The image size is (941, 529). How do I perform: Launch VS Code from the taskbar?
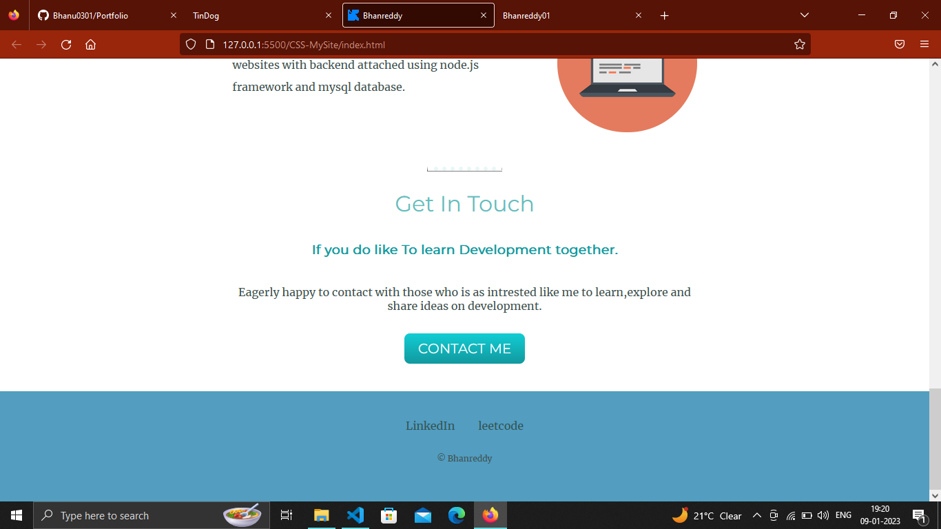[x=355, y=515]
